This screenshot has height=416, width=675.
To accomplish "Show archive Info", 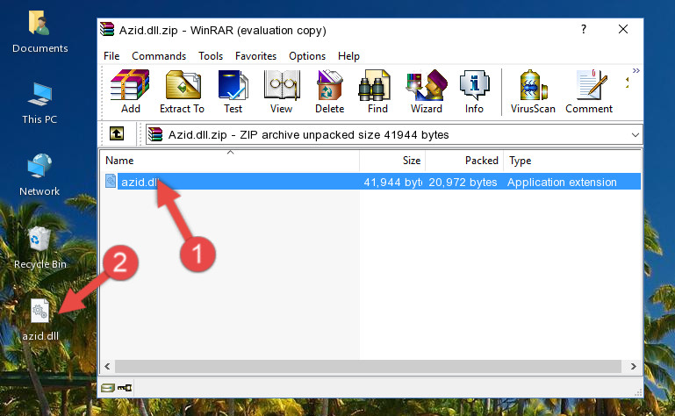I will click(x=474, y=92).
